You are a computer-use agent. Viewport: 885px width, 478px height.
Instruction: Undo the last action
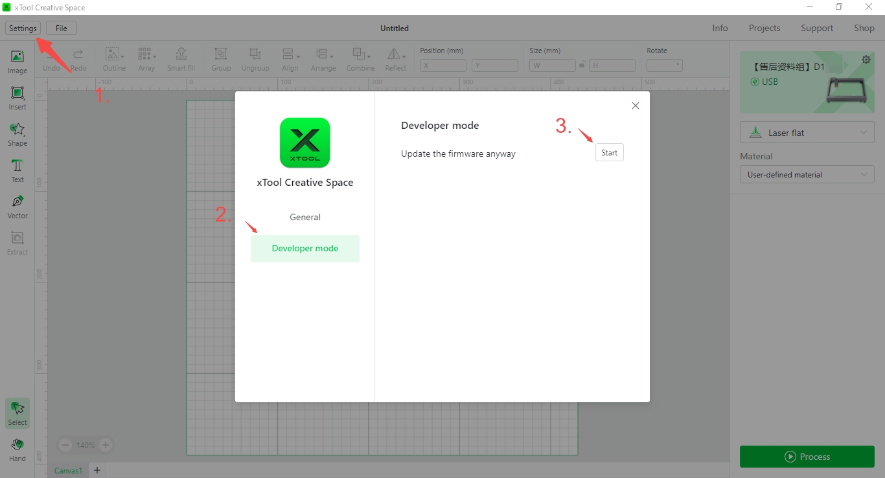coord(51,60)
